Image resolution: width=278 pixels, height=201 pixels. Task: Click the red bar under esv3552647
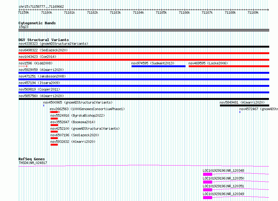pyautogui.click(x=54, y=125)
